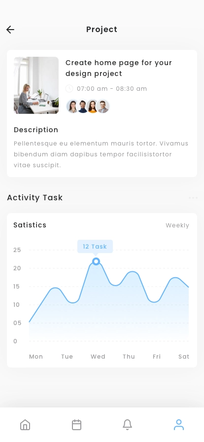Click the 12 Task tooltip label
Image resolution: width=204 pixels, height=442 pixels.
point(95,247)
